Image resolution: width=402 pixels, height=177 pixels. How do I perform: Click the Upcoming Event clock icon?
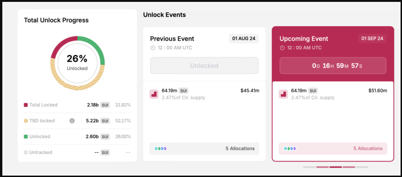pos(282,48)
